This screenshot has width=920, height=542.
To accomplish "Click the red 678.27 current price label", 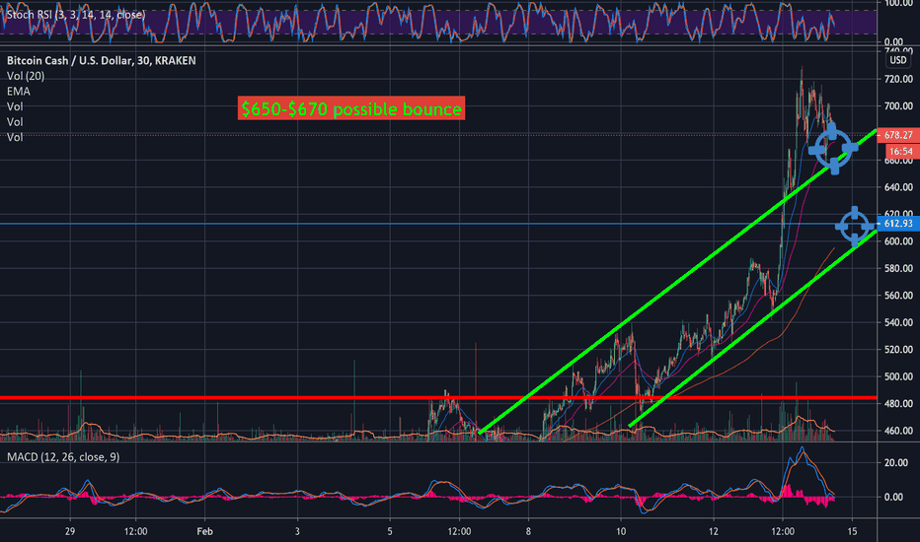I will (x=898, y=135).
